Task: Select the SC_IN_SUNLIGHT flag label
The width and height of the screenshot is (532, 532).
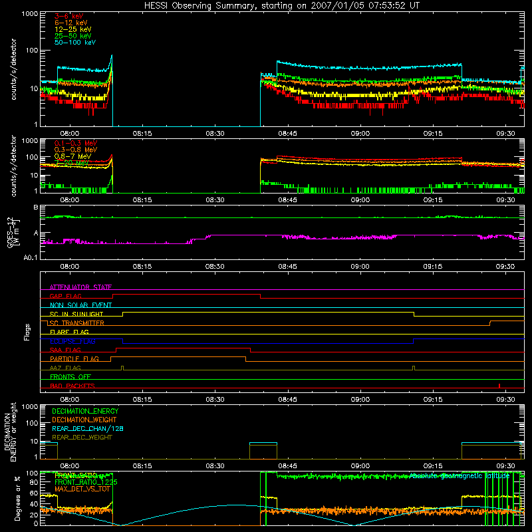Action: coord(76,314)
